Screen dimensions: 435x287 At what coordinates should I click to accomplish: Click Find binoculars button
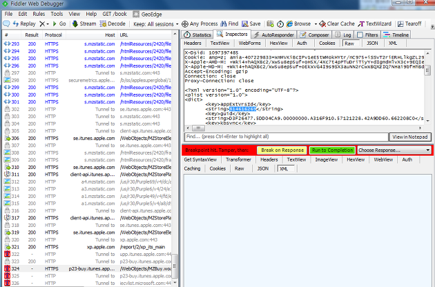(x=229, y=24)
